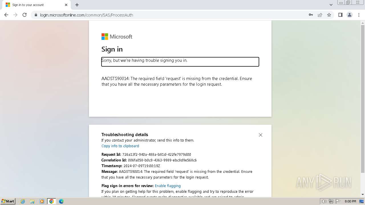Click the Timestamp value 2024-07-09T19:00:19Z
The height and width of the screenshot is (205, 365).
point(142,166)
